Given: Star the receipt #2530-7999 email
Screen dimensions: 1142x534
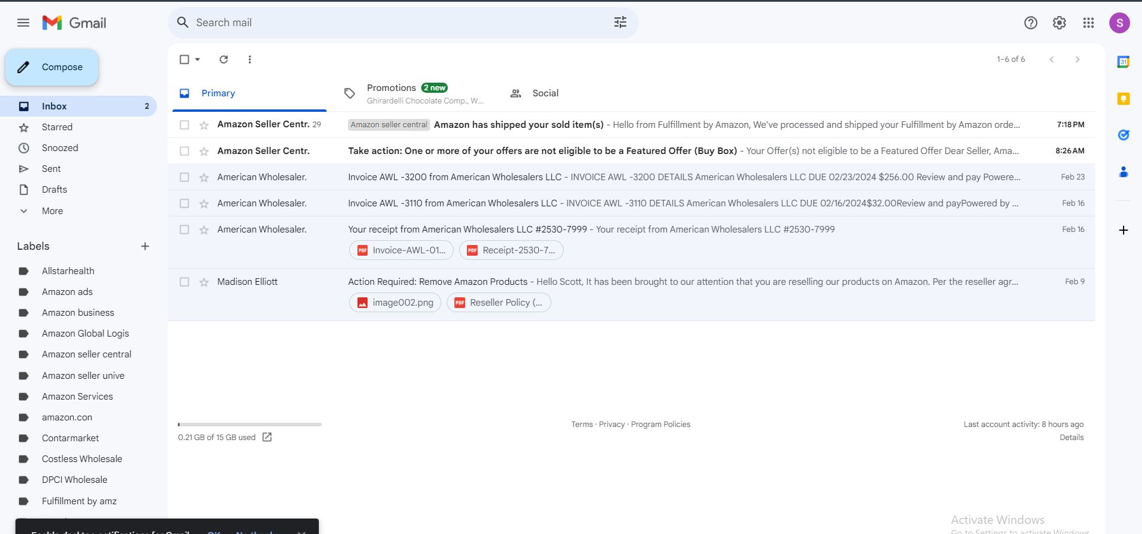Looking at the screenshot, I should [204, 230].
